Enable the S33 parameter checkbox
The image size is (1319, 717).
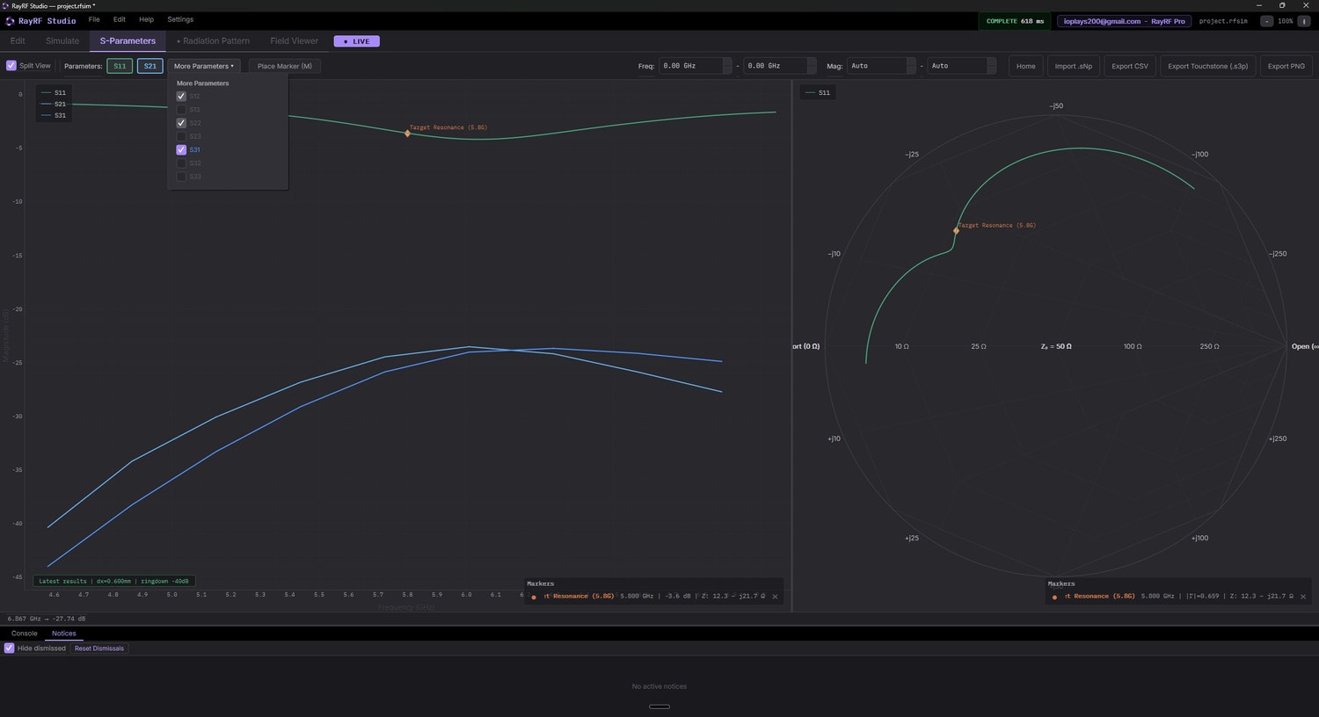(x=181, y=177)
